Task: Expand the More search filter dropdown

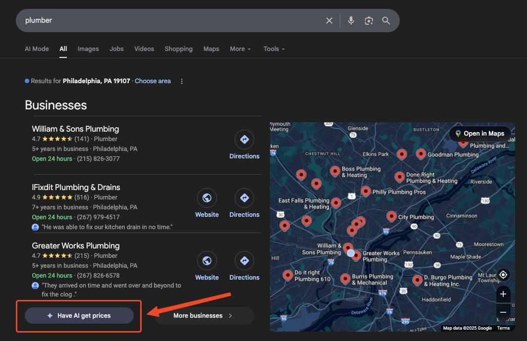Action: 240,49
